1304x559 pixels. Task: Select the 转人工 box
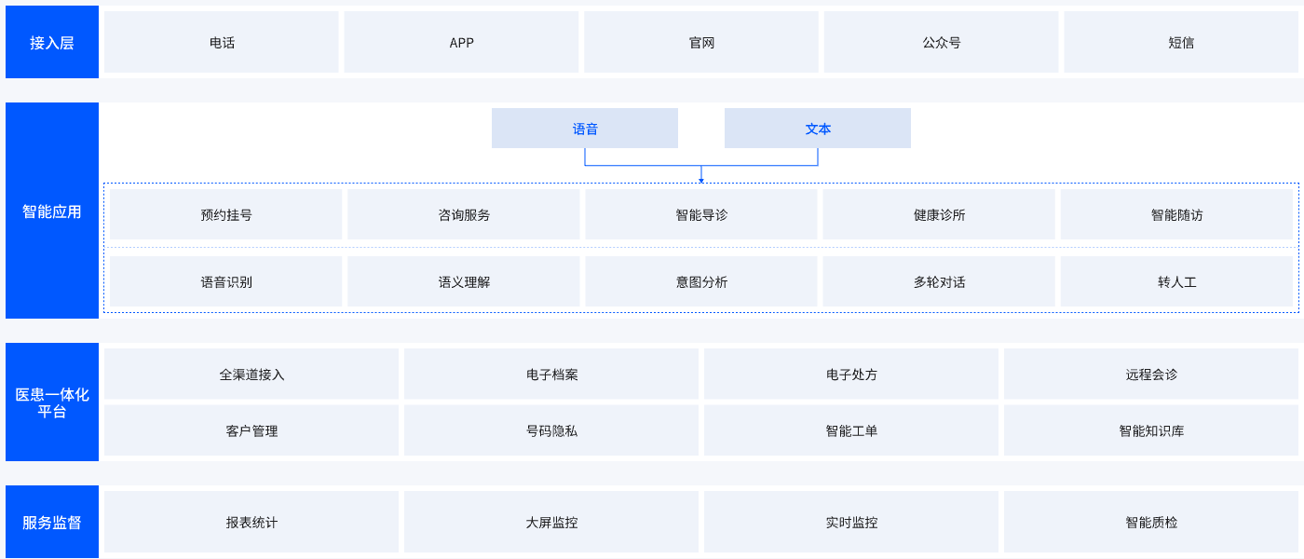point(1177,281)
